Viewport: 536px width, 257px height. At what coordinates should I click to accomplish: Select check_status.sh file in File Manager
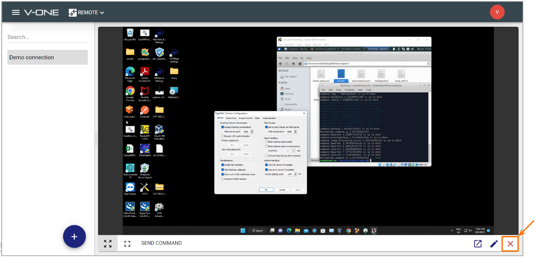coord(321,76)
